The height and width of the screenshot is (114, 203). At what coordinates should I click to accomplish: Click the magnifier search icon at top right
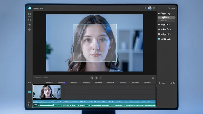169,8
